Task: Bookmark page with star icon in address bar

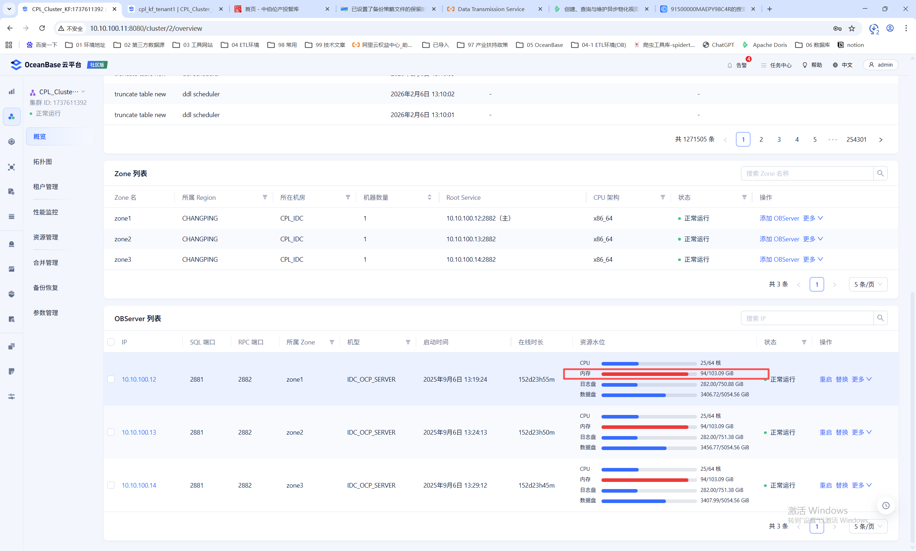Action: [x=852, y=29]
